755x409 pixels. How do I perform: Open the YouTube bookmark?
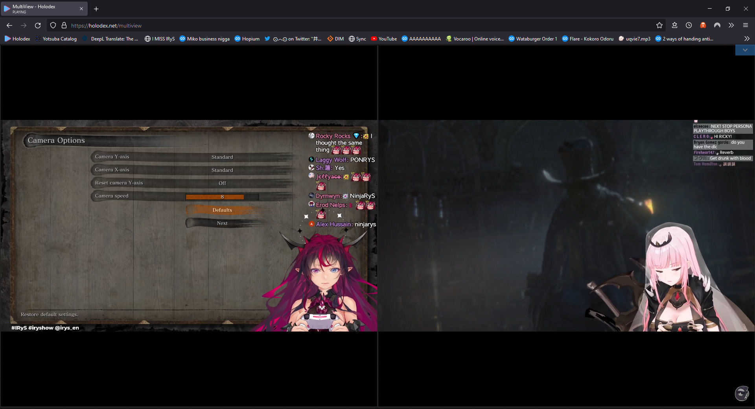click(x=384, y=39)
